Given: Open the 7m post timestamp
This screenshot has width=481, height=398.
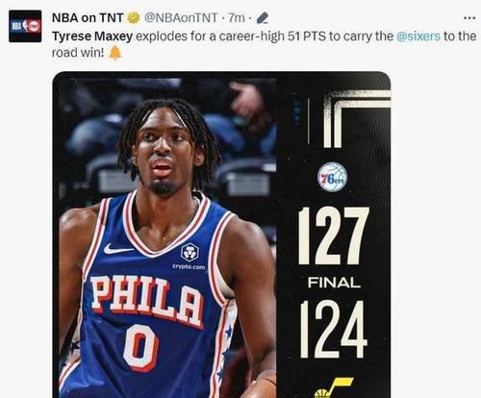Looking at the screenshot, I should click(x=237, y=17).
